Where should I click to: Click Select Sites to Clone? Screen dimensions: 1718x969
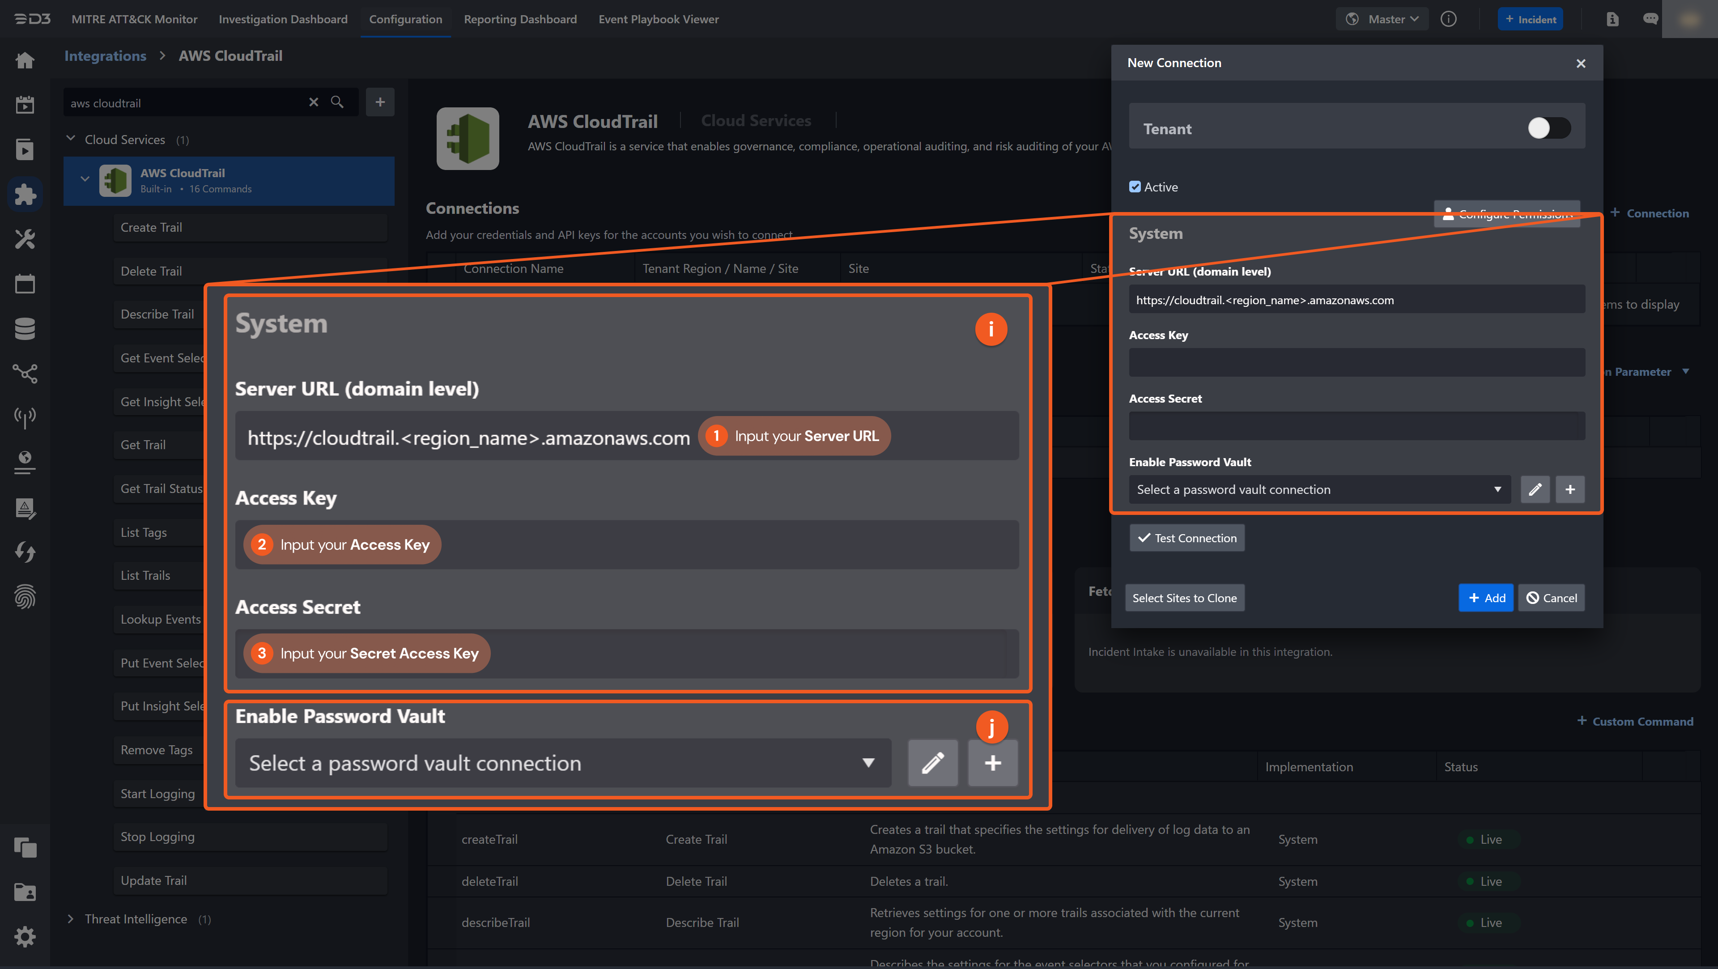(x=1184, y=598)
